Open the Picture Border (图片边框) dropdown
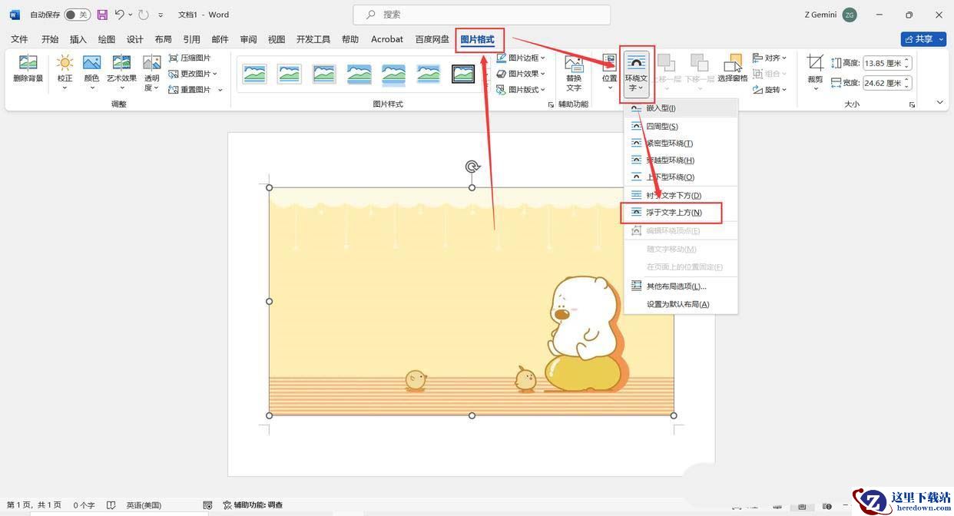Screen dimensions: 954x516 (x=521, y=58)
